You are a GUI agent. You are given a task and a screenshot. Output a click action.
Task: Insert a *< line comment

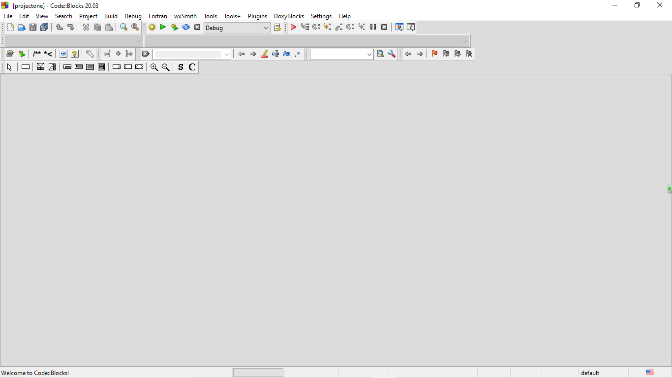click(x=48, y=54)
